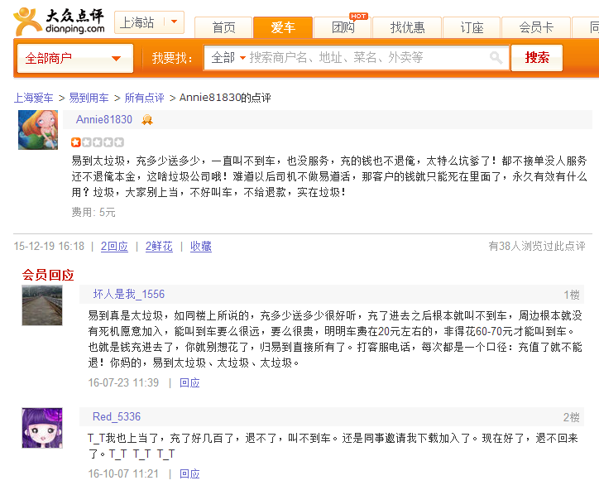Click Red_5336's purple-hair avatar
The width and height of the screenshot is (599, 490).
[x=42, y=428]
